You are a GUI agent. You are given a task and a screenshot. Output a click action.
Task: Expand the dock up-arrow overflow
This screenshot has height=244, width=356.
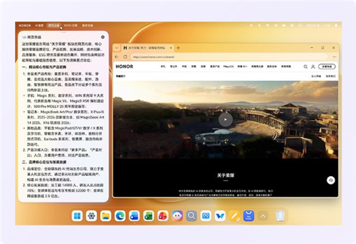(263, 216)
